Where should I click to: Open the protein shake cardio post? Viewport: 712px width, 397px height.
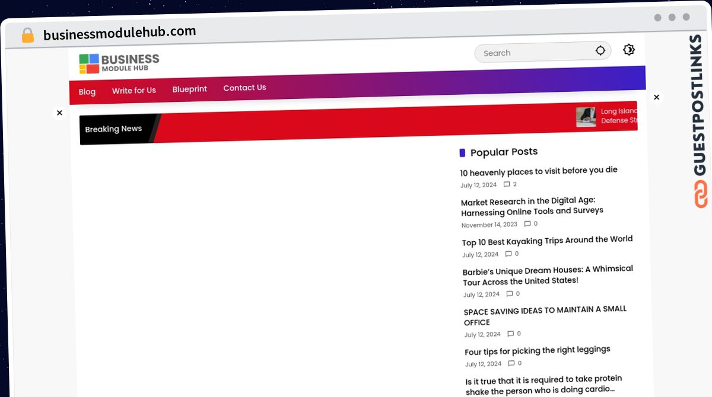click(x=544, y=385)
